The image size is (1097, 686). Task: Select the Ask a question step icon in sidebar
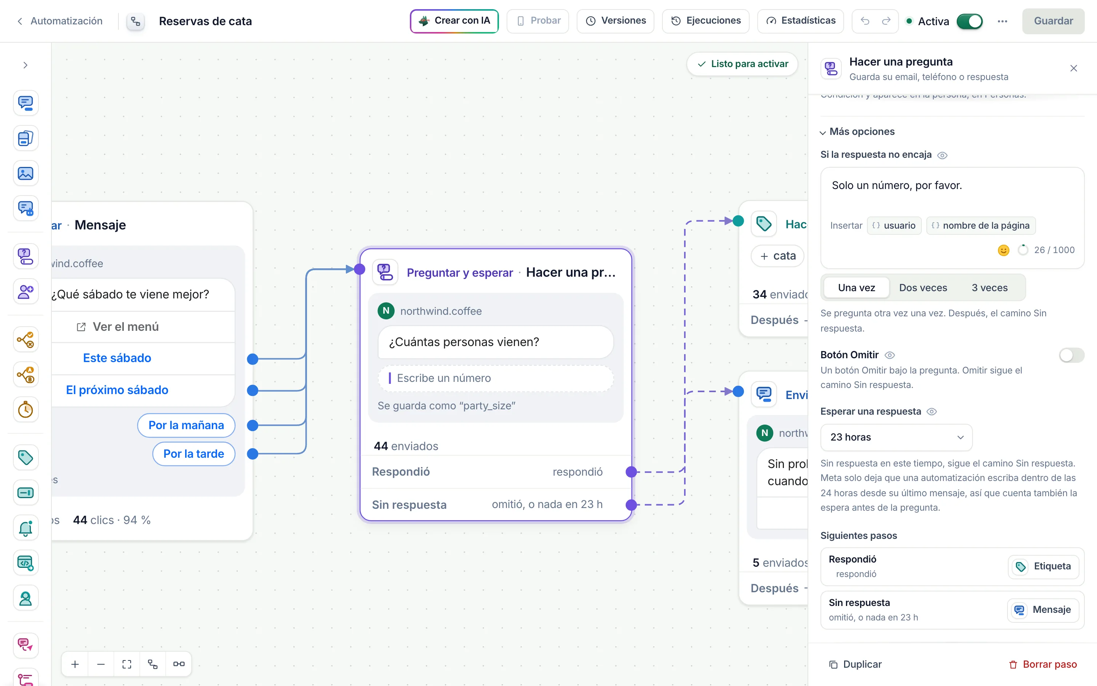(x=26, y=256)
